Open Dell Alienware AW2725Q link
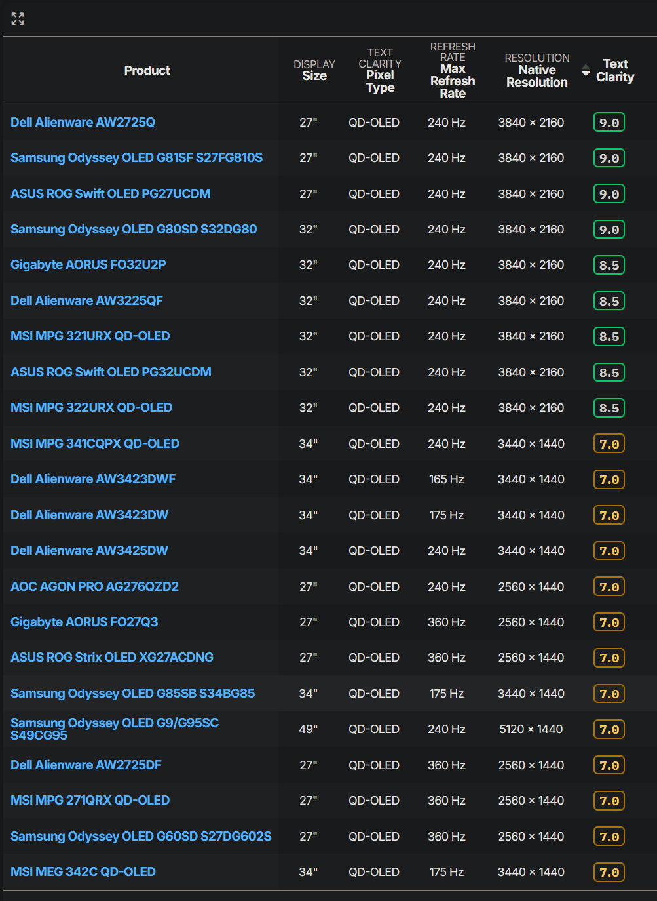 pyautogui.click(x=83, y=122)
